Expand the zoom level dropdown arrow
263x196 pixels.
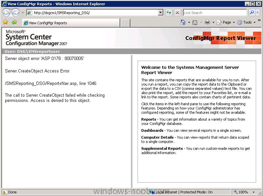[253, 192]
